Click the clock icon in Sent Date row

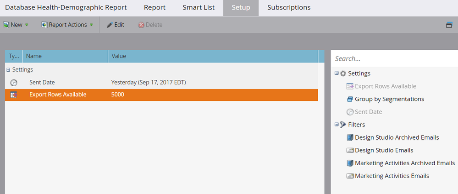(x=14, y=83)
